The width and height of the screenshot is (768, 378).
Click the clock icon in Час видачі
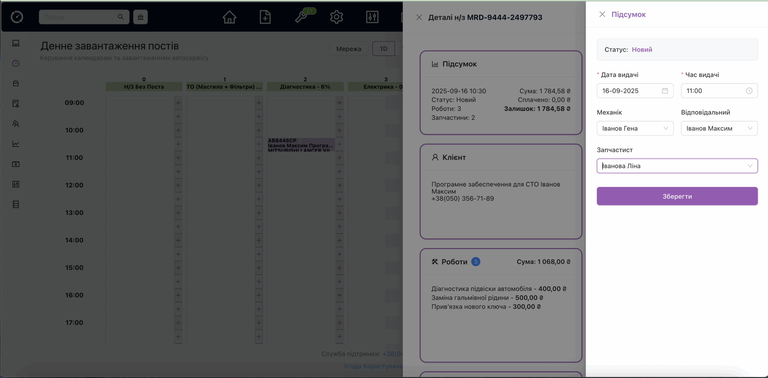coord(749,91)
